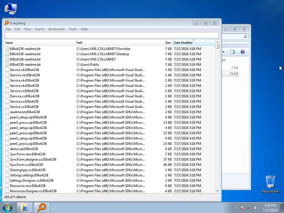
Task: Open the Windows Start button
Action: coord(7,207)
